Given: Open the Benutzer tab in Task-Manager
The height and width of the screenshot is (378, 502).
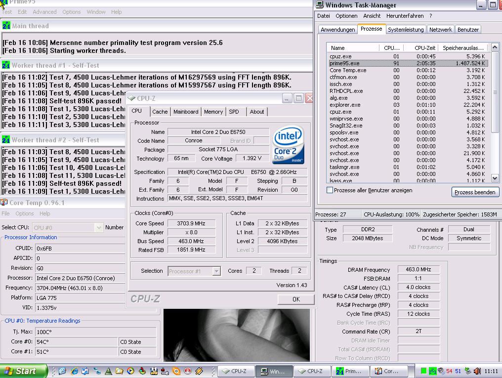Looking at the screenshot, I should point(468,30).
